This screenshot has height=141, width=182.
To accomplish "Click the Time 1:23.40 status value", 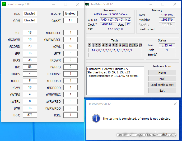I will 167,45.
